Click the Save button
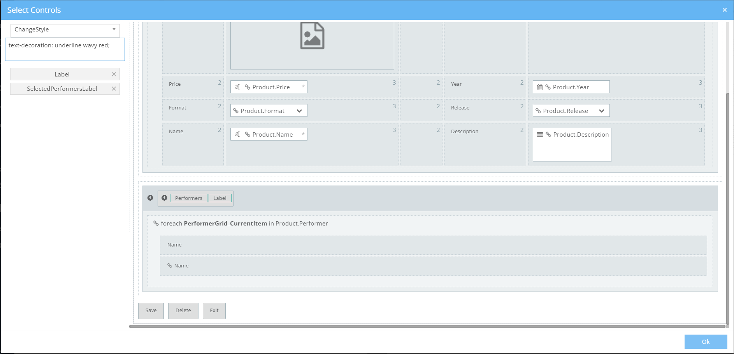The image size is (734, 354). click(151, 311)
